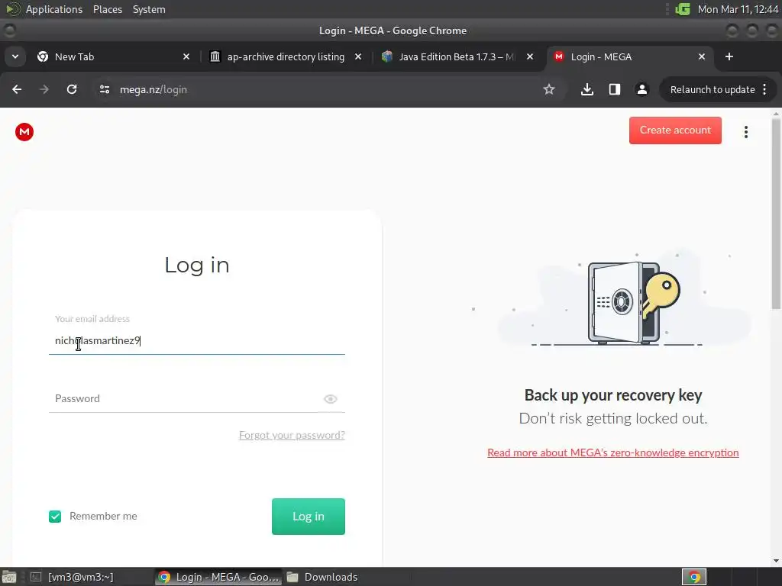The image size is (782, 586).
Task: Reload the MEGA login page
Action: tap(72, 89)
